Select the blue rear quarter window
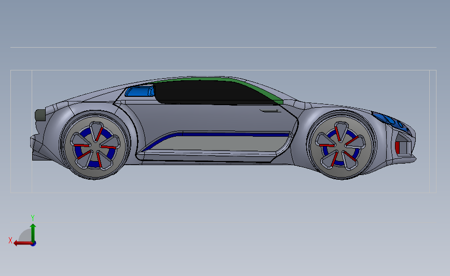This screenshot has width=450, height=276. (140, 91)
